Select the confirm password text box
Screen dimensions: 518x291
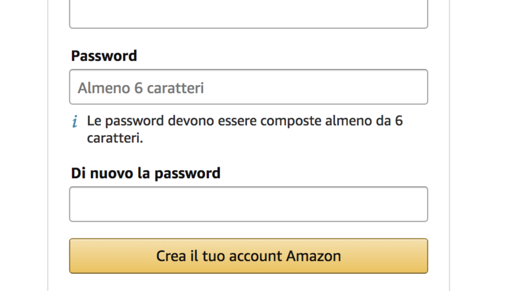(248, 204)
